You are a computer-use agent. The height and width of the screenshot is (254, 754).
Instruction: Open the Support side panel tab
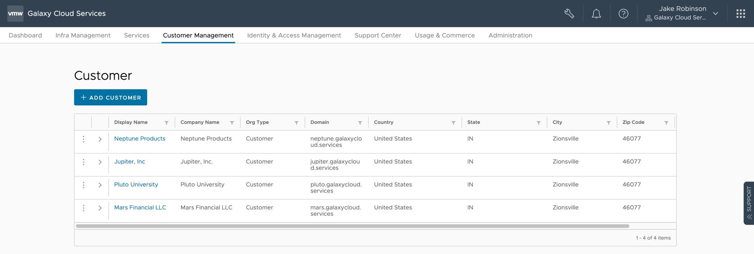click(749, 203)
